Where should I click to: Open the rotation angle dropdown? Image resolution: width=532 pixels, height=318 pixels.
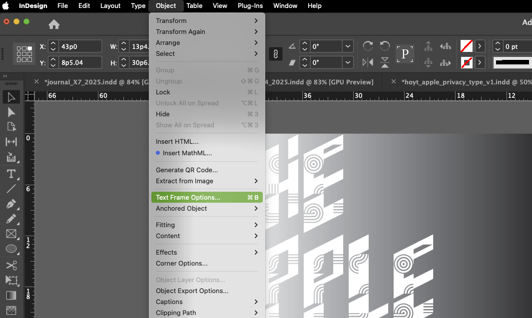348,46
